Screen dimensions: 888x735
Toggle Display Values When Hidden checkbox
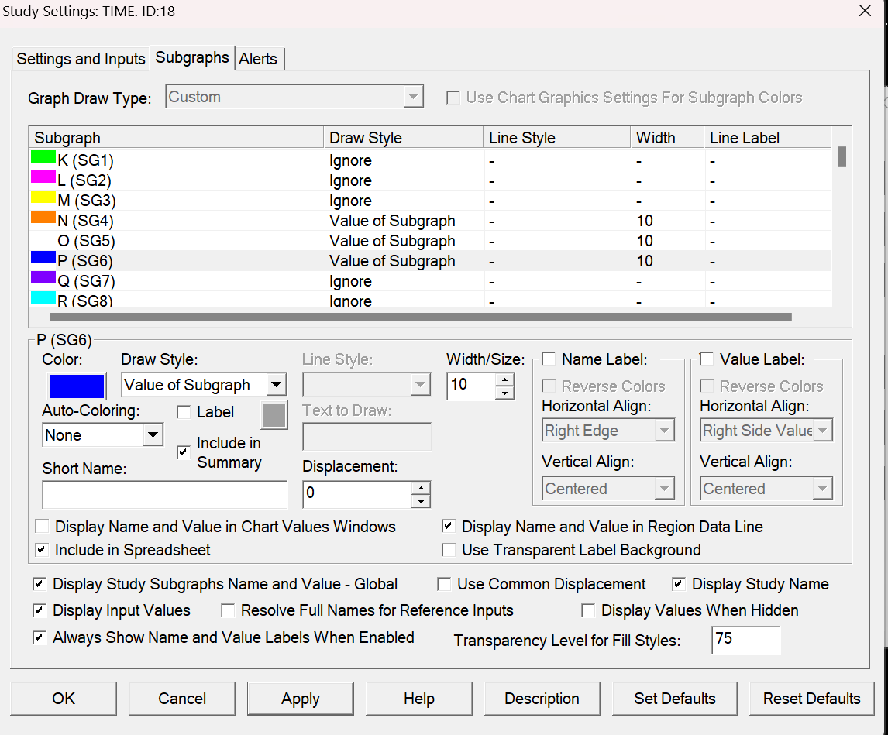pos(588,610)
